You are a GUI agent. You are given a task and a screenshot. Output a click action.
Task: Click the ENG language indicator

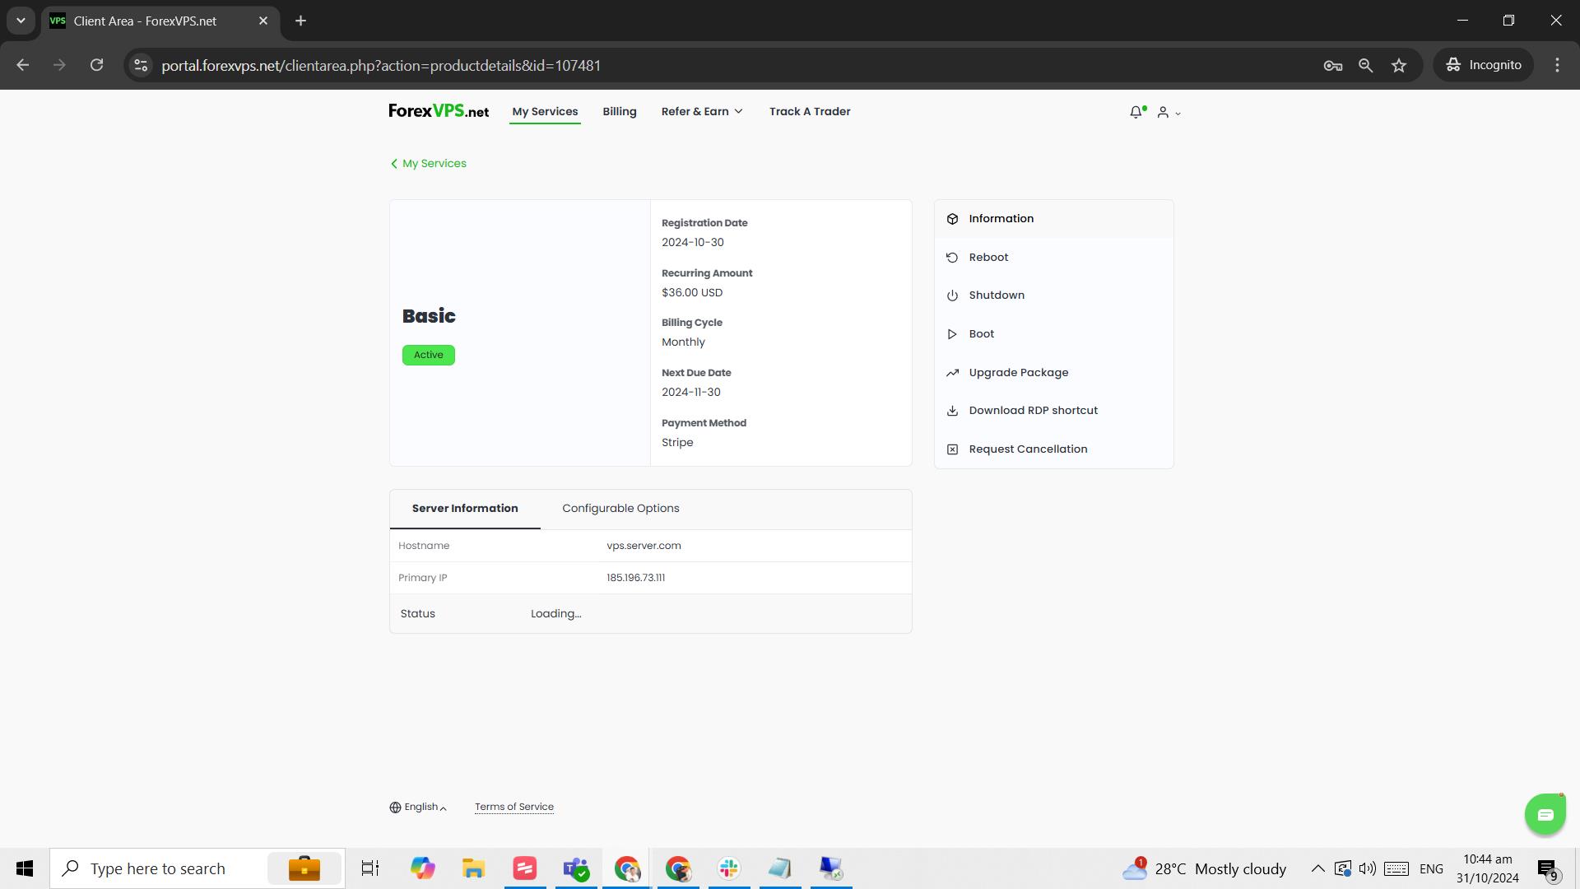coord(1431,868)
